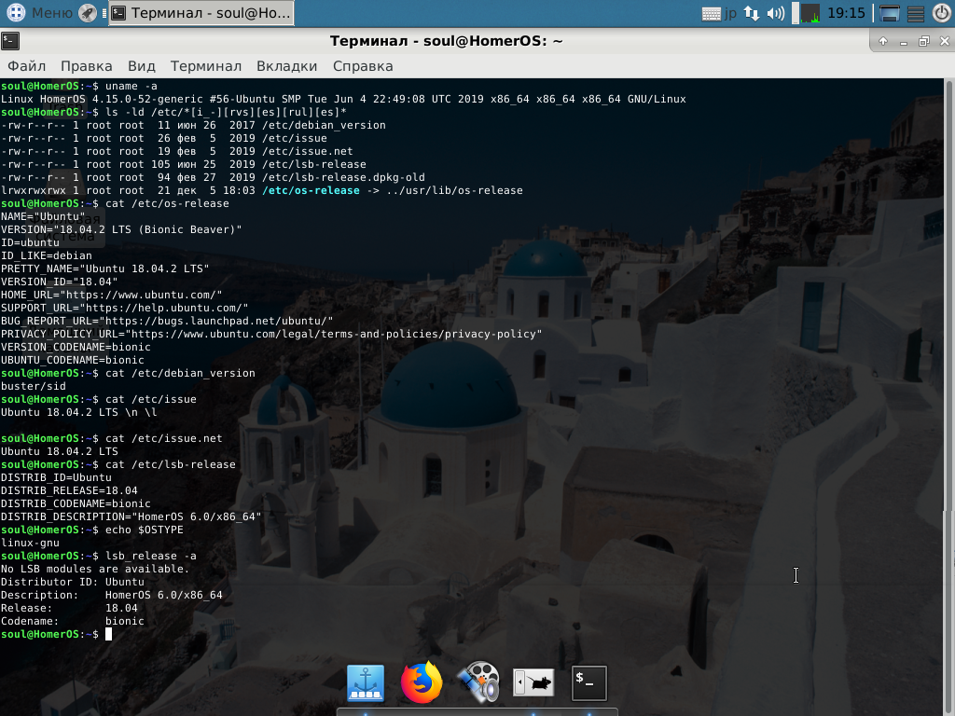Viewport: 955px width, 716px height.
Task: Open the Справка menu
Action: [x=363, y=66]
